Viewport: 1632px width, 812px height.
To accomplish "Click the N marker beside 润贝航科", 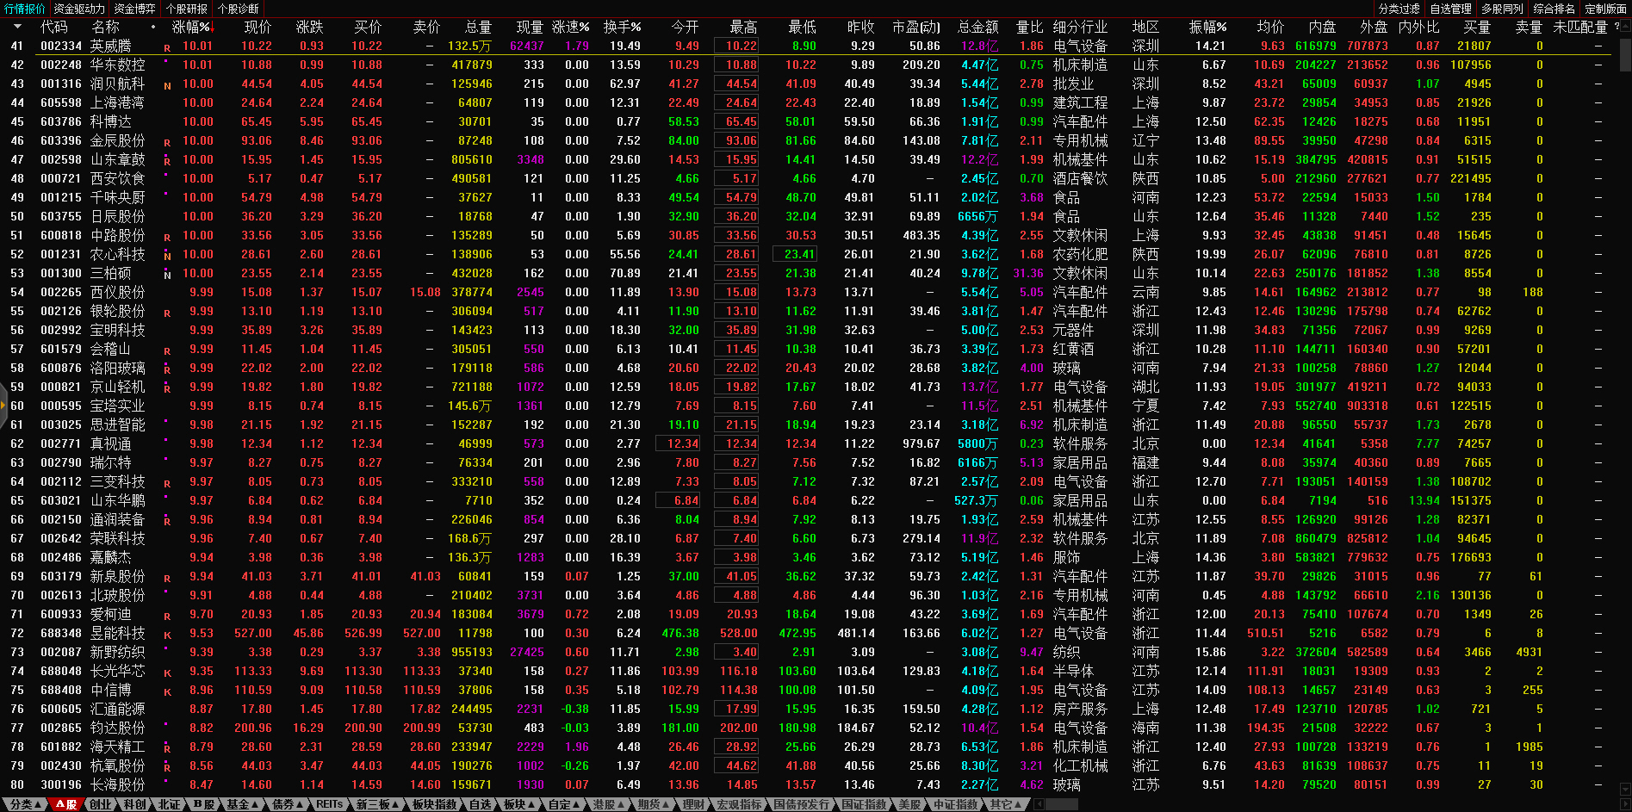I will pos(167,86).
